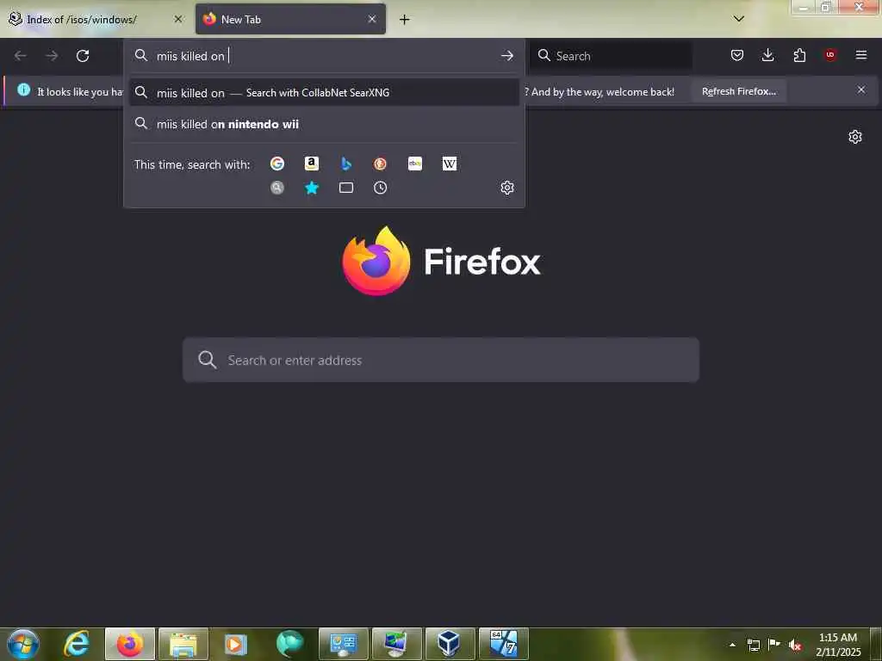Select the New Tab tab
882x661 pixels.
(x=290, y=19)
